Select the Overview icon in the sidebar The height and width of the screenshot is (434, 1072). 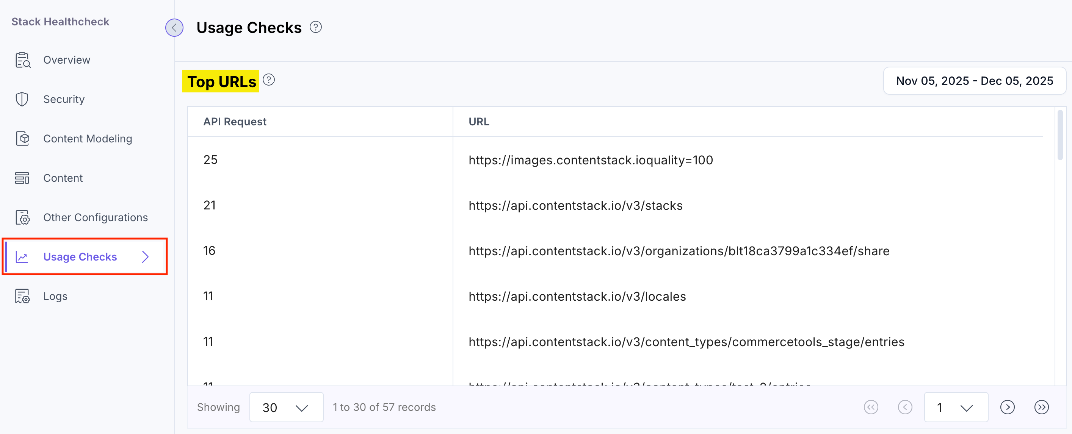click(22, 59)
